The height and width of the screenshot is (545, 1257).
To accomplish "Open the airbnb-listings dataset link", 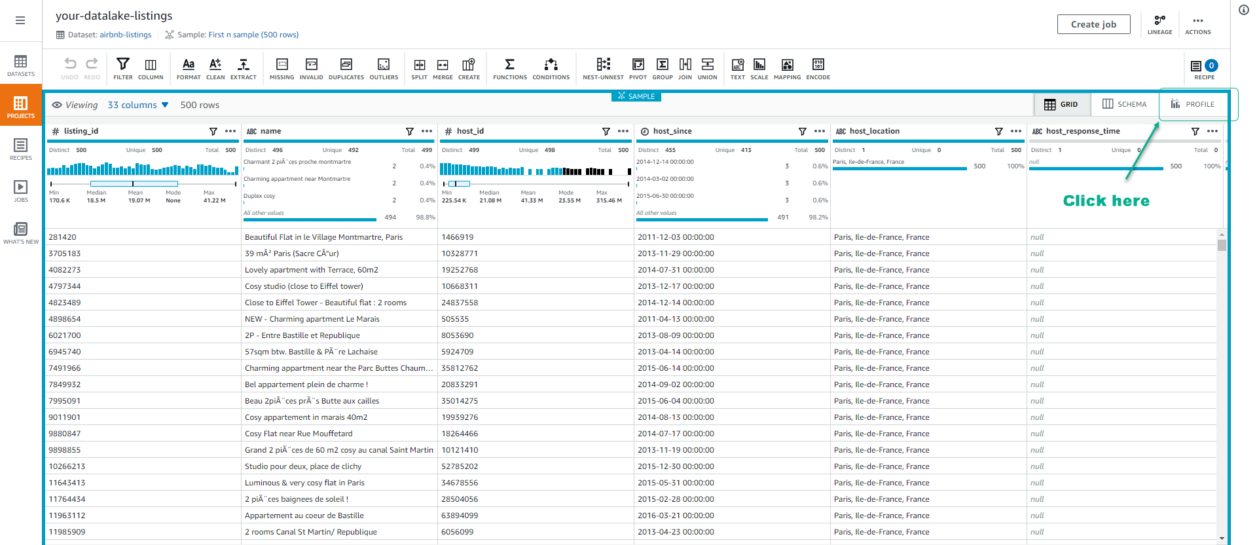I will 126,35.
